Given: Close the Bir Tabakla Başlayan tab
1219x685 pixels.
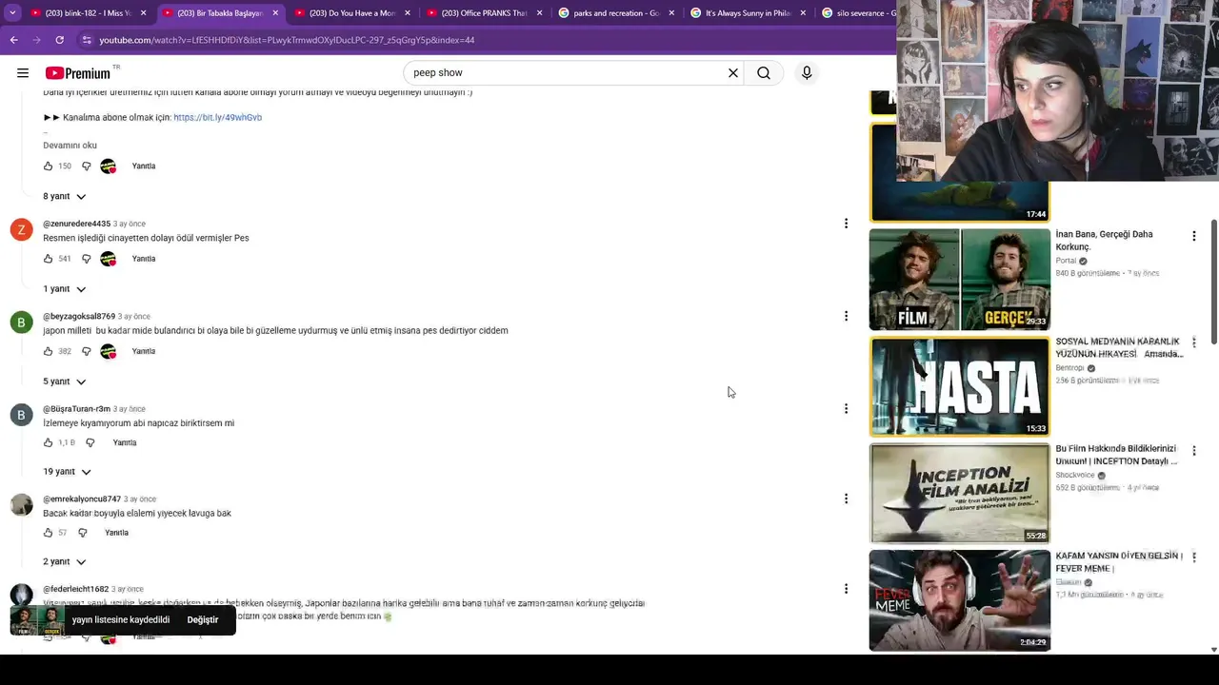Looking at the screenshot, I should click(x=275, y=13).
